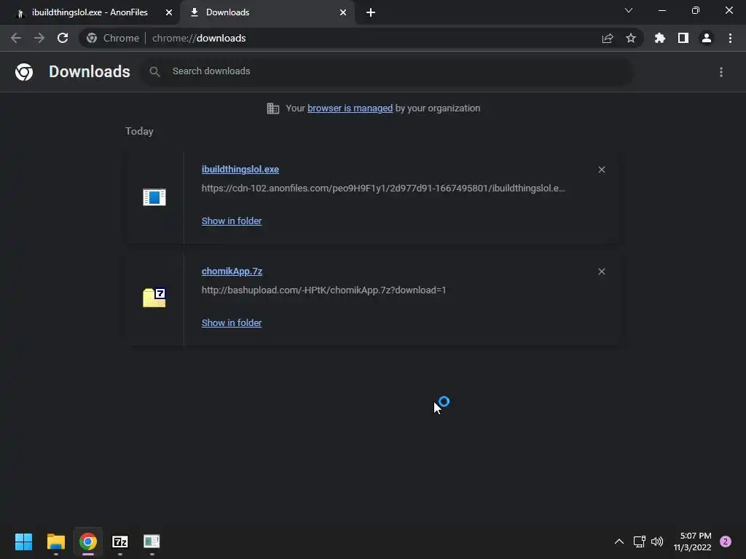
Task: Click the Chrome taskbar icon
Action: click(x=88, y=542)
